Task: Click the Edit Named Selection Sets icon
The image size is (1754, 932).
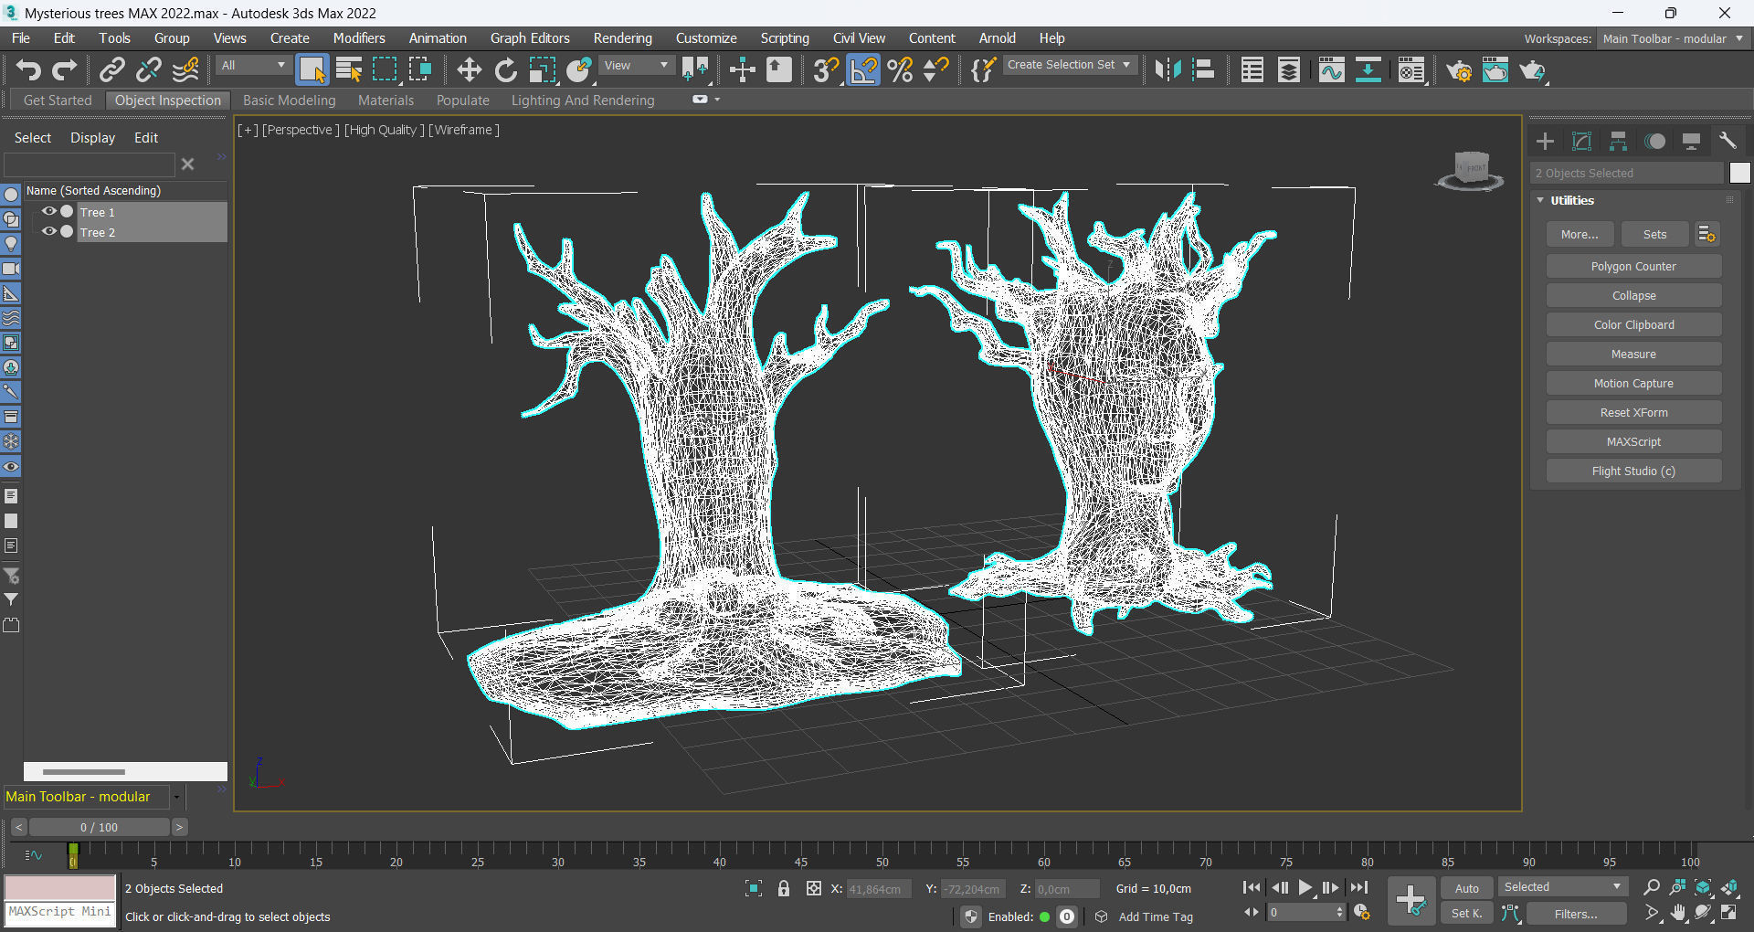Action: coord(983,70)
